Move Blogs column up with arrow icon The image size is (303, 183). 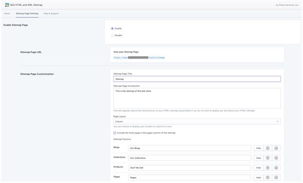point(268,148)
